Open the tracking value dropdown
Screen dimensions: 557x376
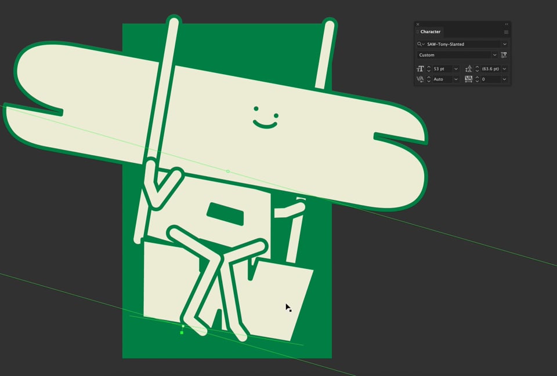[504, 79]
